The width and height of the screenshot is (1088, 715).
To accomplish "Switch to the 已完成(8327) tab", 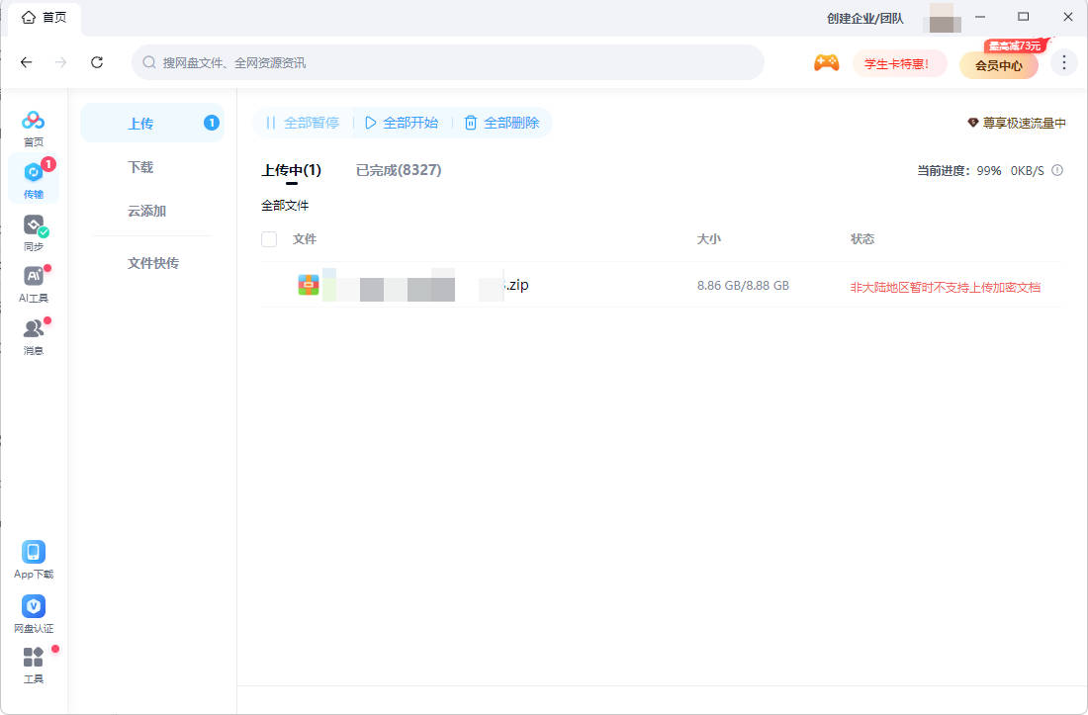I will click(399, 170).
